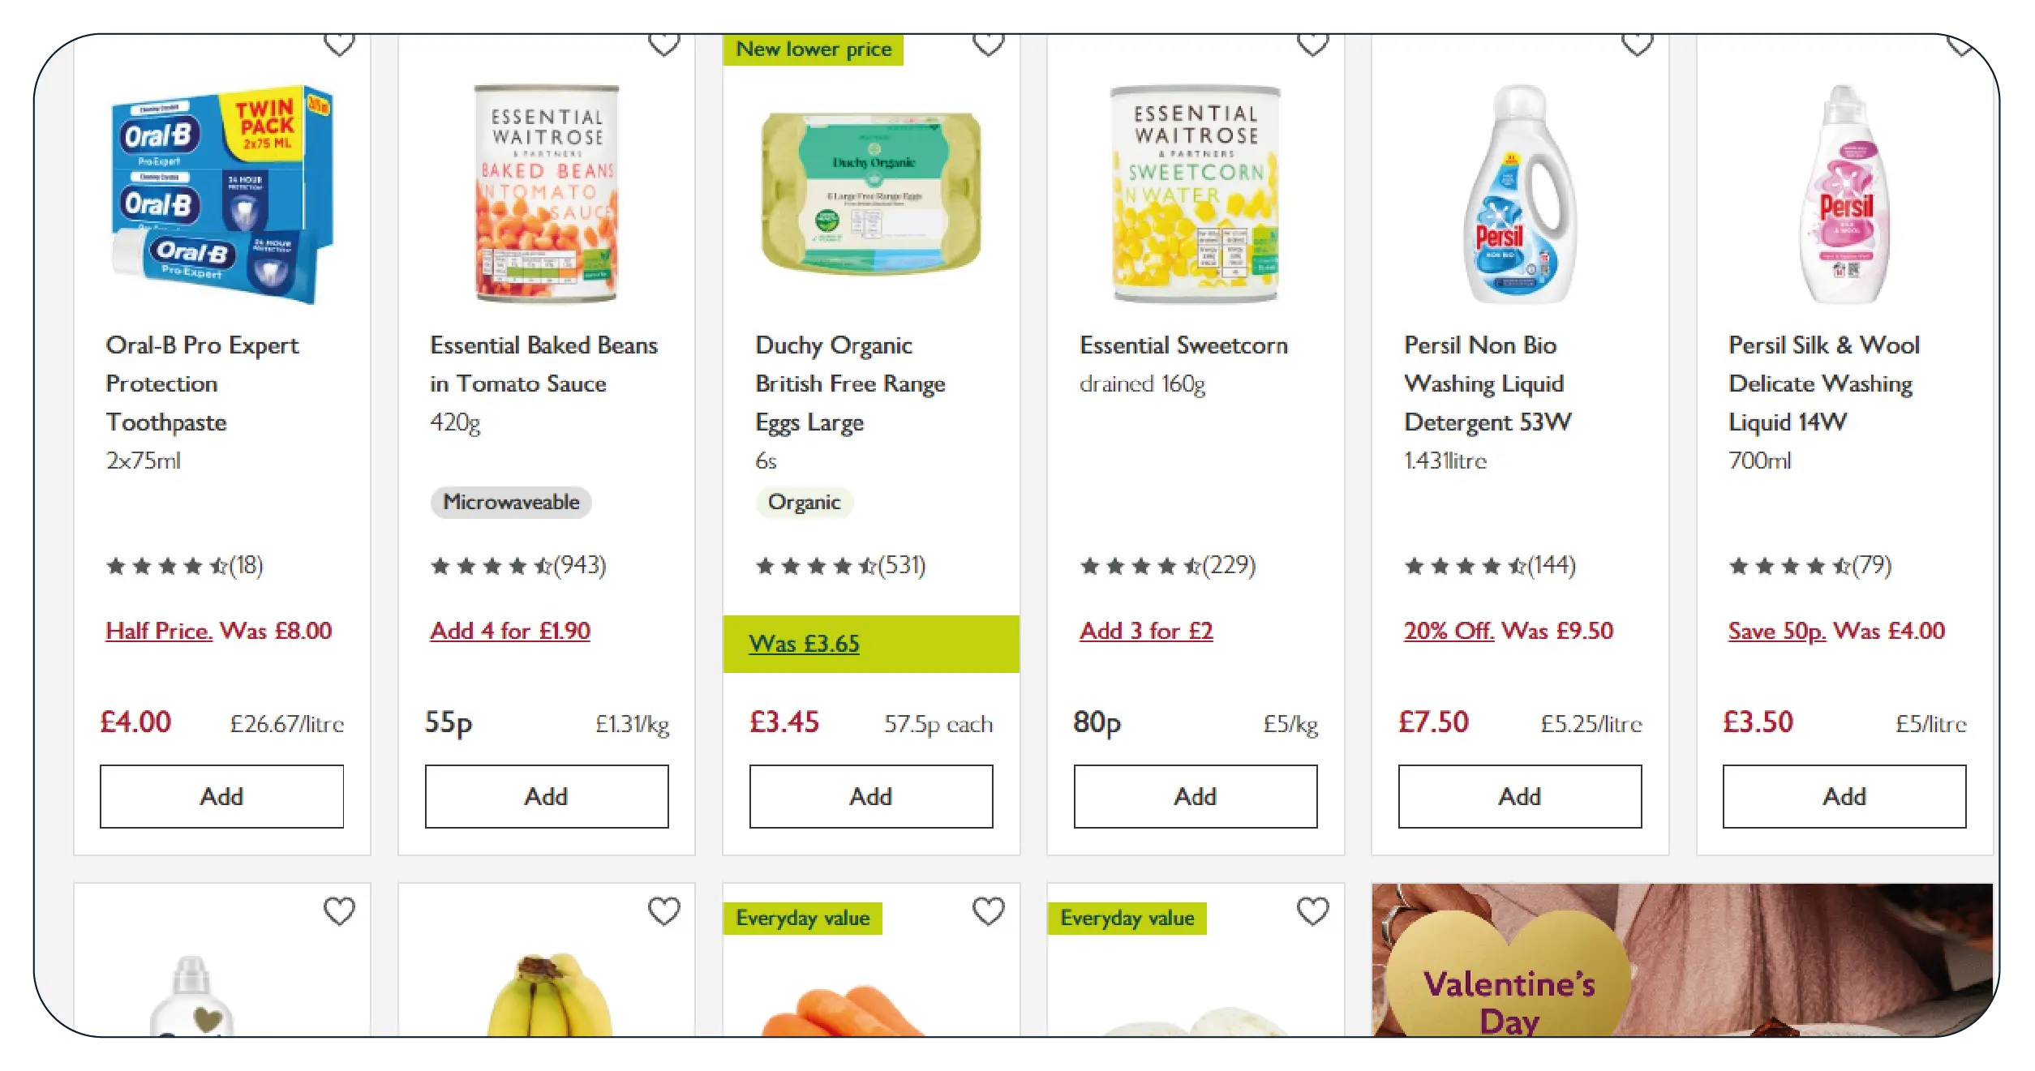
Task: Open the Valentine's Day promotional banner
Action: pos(1681,960)
